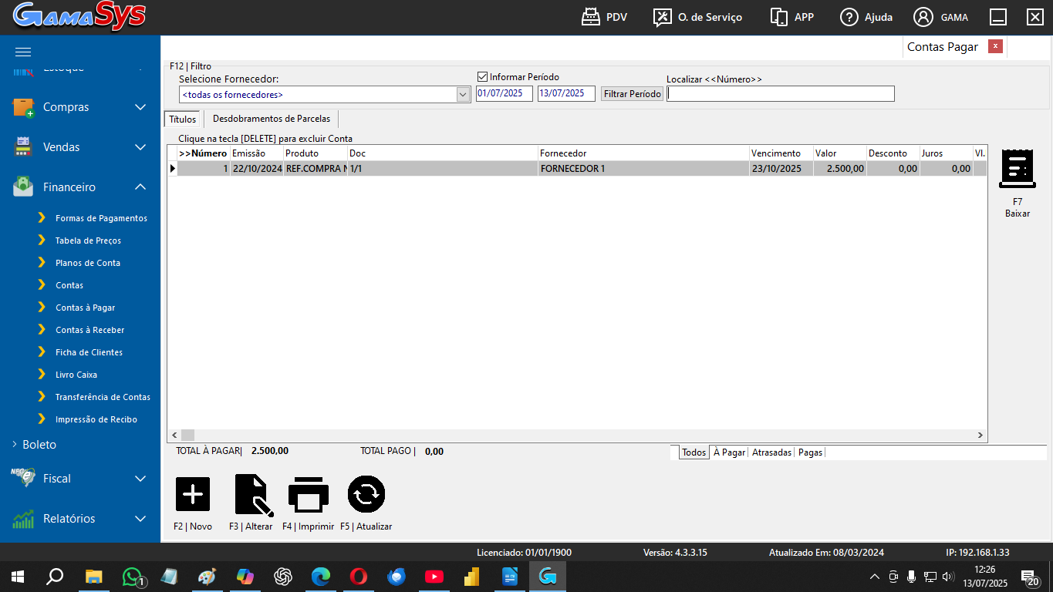Toggle the hamburger menu in sidebar

tap(23, 52)
